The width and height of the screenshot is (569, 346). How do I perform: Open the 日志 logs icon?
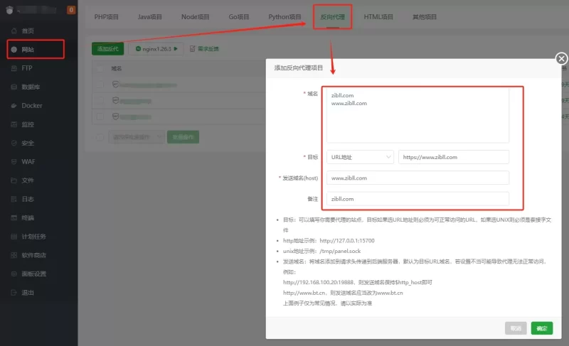(14, 199)
